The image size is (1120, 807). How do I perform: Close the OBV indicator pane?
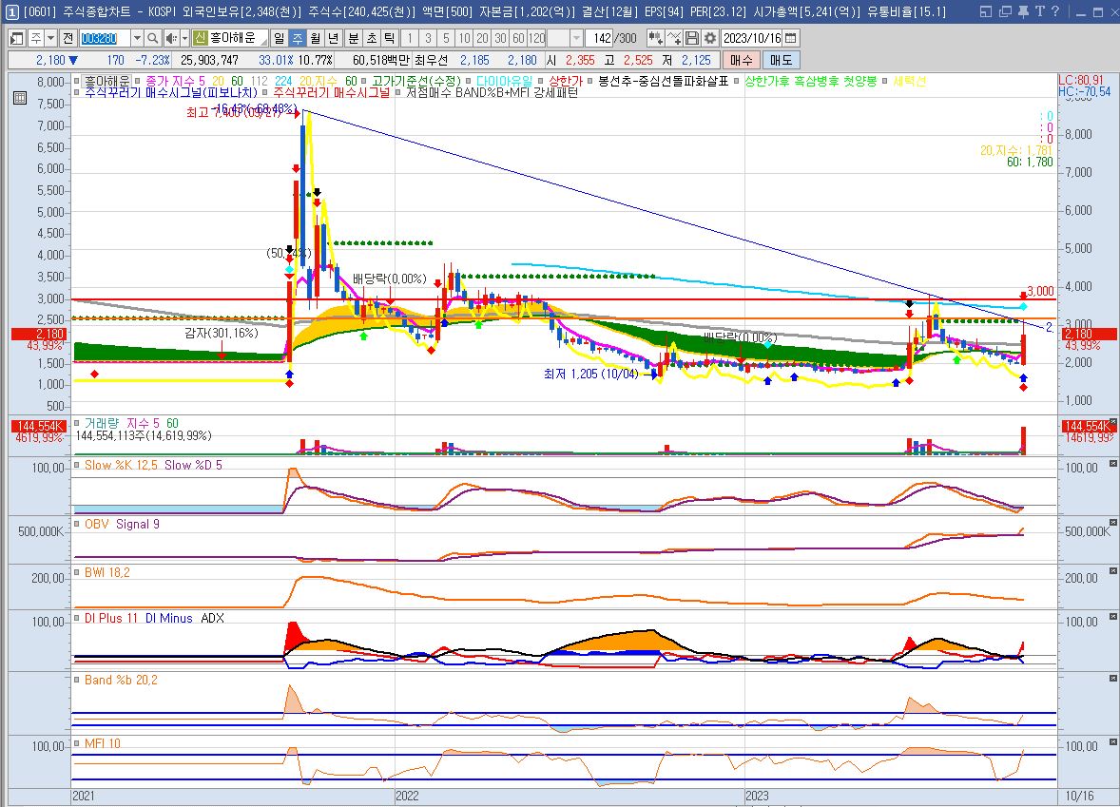pos(1112,522)
